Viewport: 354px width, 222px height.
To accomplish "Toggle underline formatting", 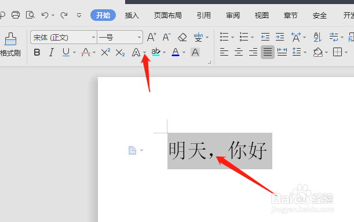I will pyautogui.click(x=66, y=52).
